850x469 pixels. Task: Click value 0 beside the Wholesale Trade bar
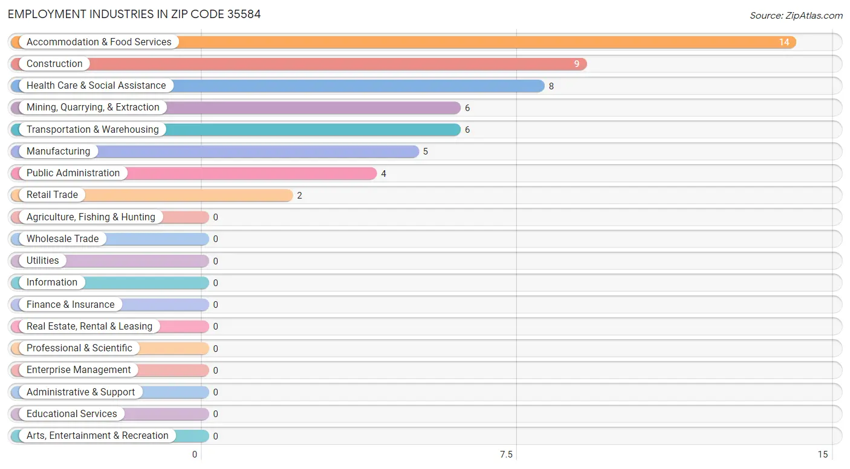216,239
